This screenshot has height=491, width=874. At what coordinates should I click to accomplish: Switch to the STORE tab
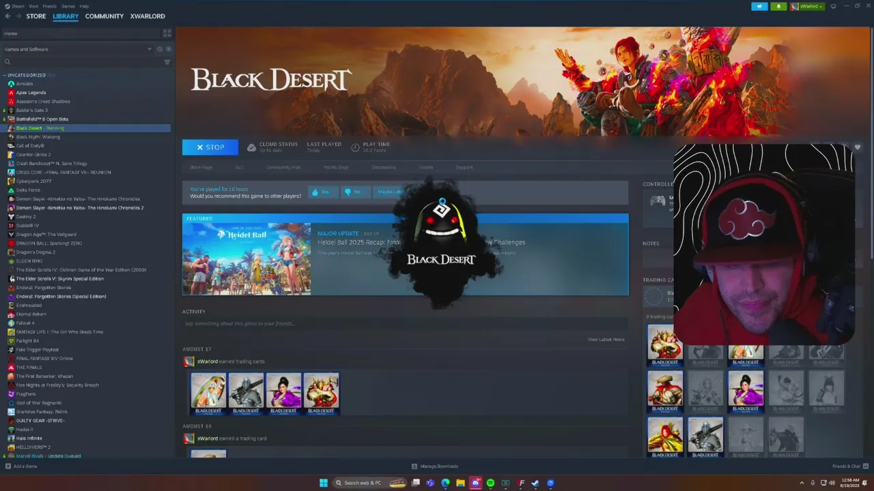36,16
